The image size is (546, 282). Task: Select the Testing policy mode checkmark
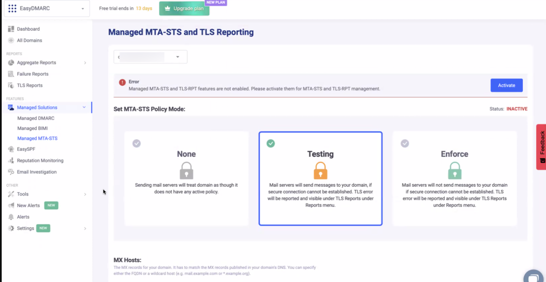coord(271,143)
